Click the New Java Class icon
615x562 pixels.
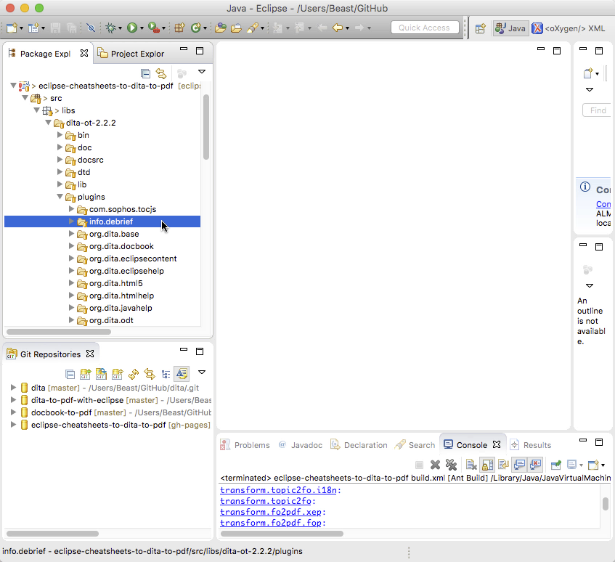tap(196, 28)
